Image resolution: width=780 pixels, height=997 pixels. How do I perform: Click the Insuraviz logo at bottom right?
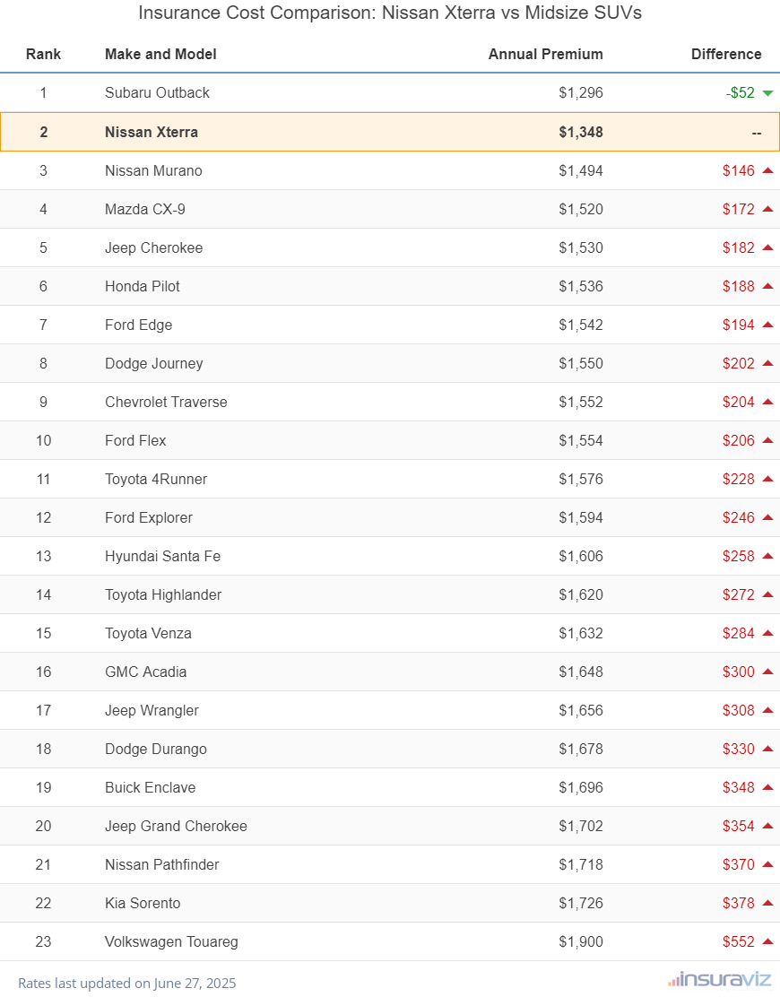(x=718, y=980)
